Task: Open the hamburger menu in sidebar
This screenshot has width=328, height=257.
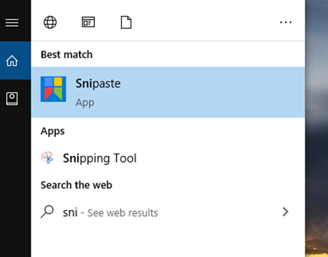Action: (12, 23)
